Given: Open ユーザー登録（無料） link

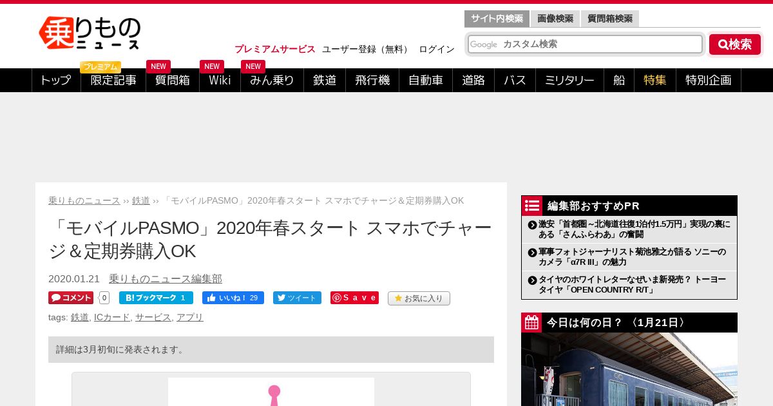Looking at the screenshot, I should pyautogui.click(x=367, y=49).
